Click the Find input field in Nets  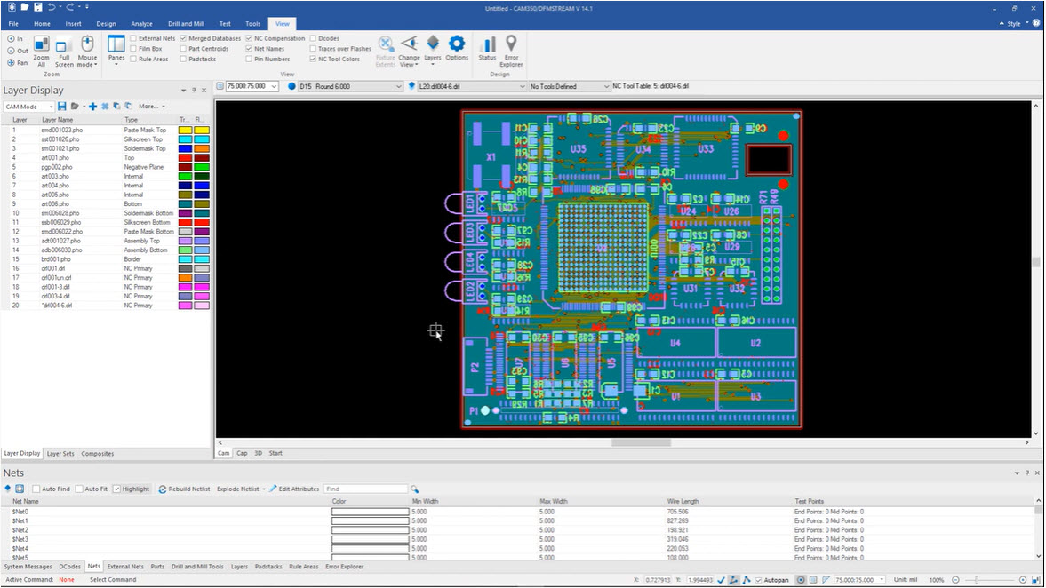[365, 489]
